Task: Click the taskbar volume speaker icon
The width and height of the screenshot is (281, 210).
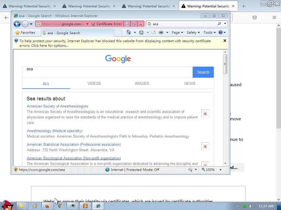Action: [251, 206]
